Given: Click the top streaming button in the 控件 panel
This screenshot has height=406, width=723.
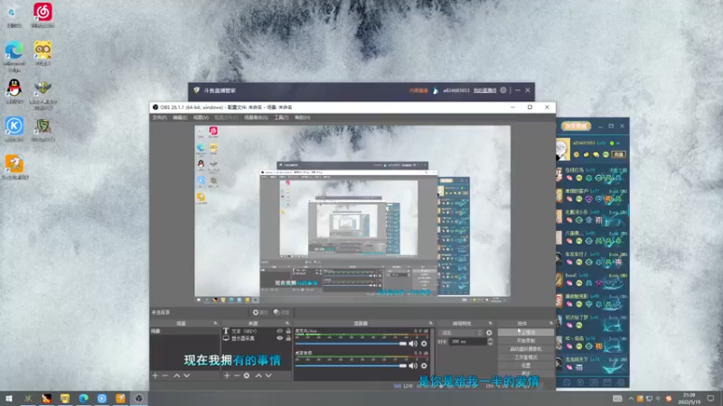Looking at the screenshot, I should pos(526,332).
